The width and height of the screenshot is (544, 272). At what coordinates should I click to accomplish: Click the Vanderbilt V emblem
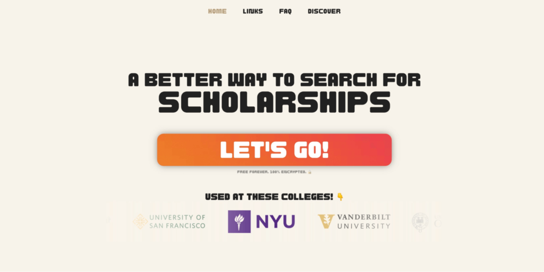(x=326, y=222)
